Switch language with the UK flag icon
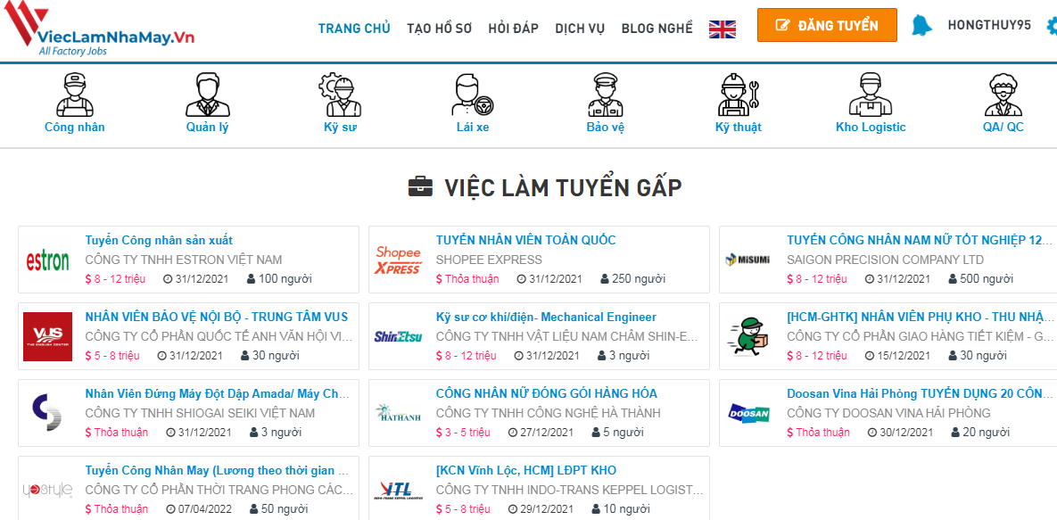This screenshot has height=520, width=1057. 723,29
